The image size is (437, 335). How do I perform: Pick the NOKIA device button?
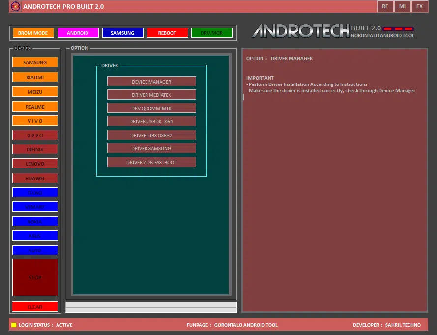(35, 222)
